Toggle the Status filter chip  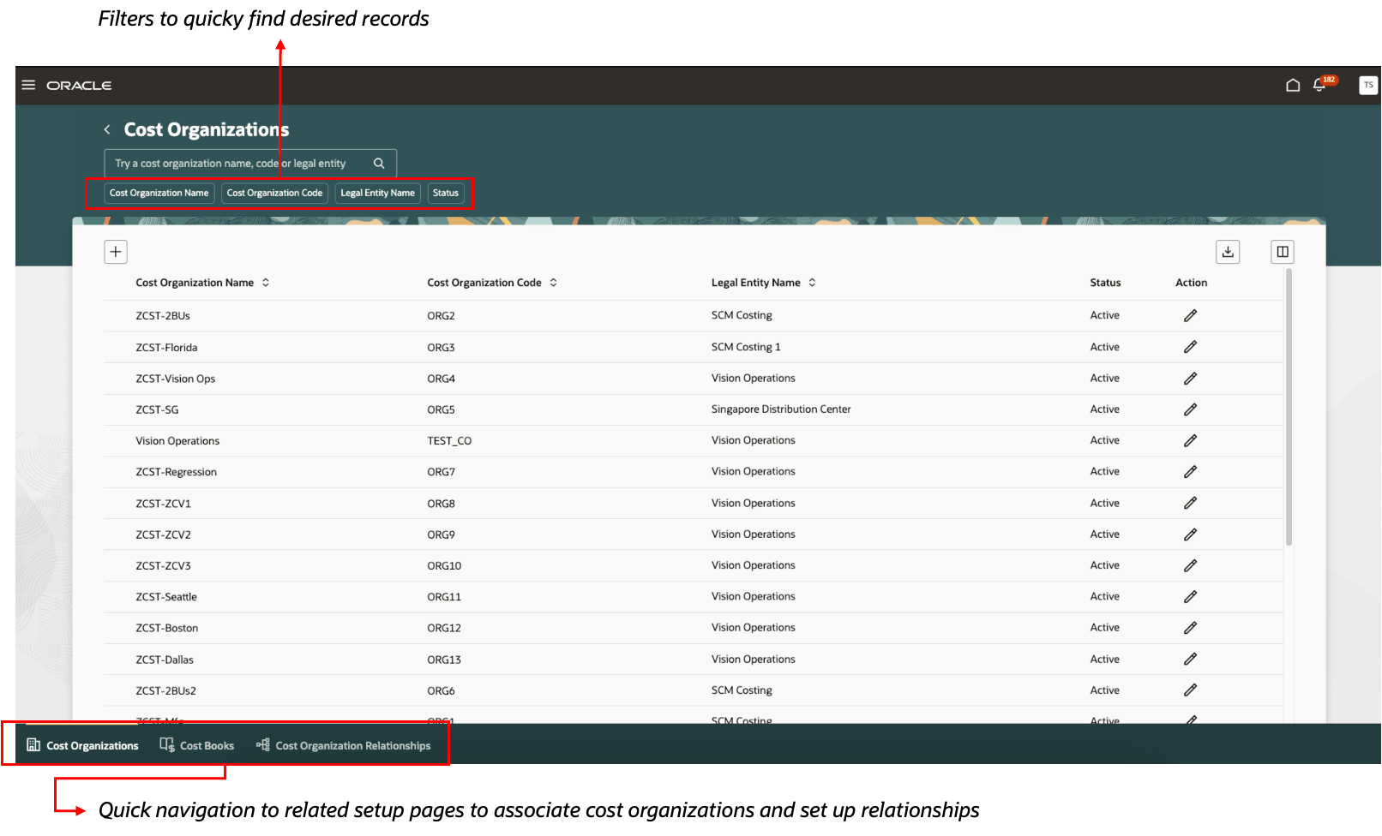[x=445, y=193]
